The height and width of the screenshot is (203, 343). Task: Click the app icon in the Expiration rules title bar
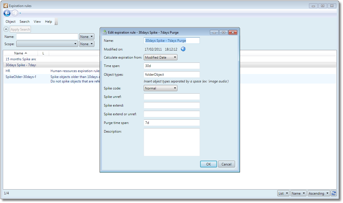pos(6,6)
